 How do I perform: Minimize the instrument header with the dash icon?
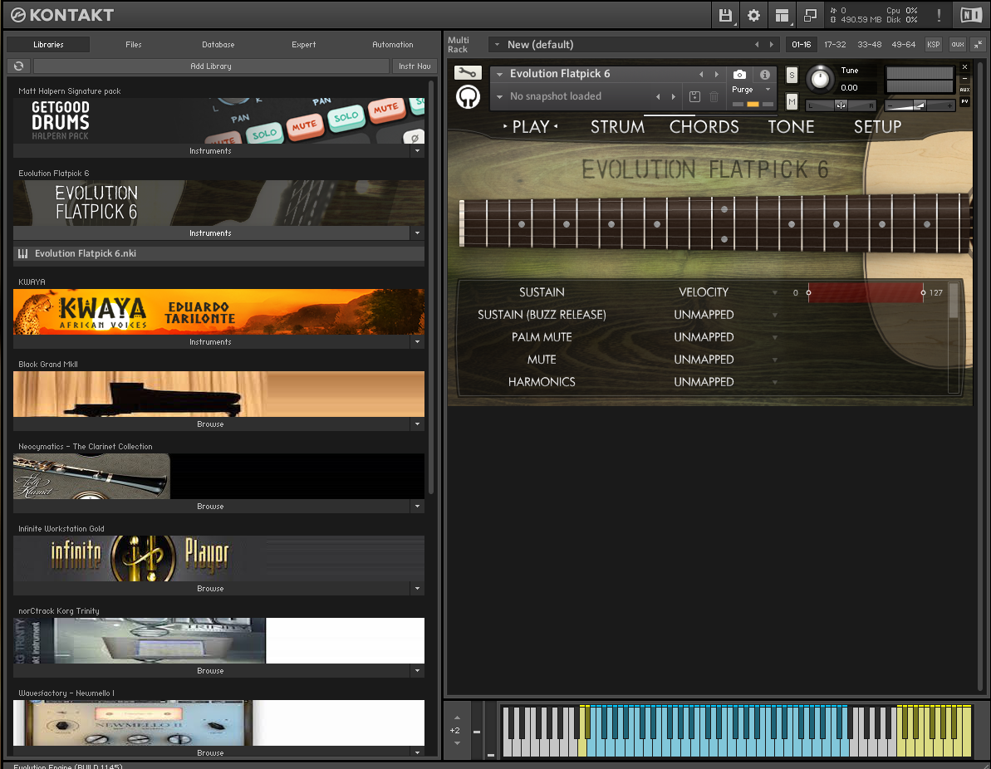[964, 78]
